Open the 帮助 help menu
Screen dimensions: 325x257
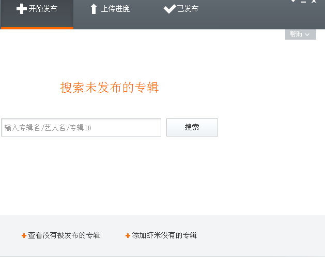point(296,35)
